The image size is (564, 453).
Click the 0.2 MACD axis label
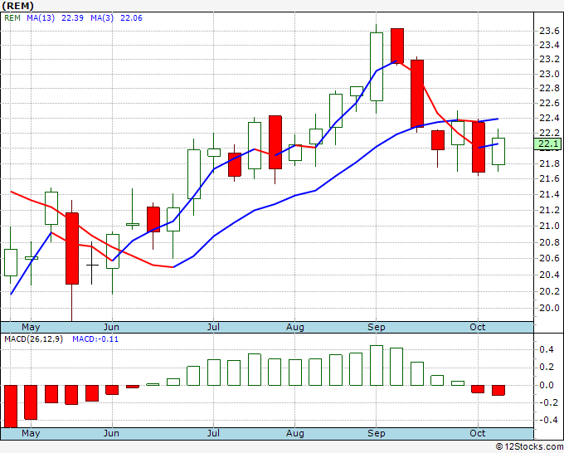click(547, 367)
